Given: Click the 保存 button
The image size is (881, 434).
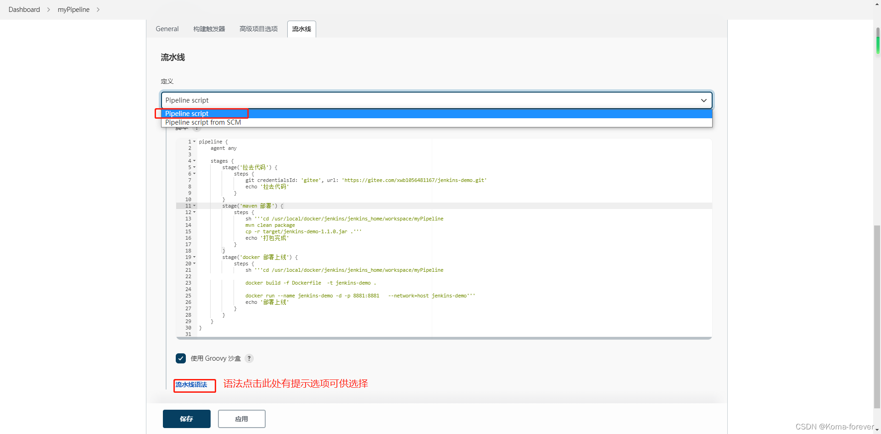Looking at the screenshot, I should point(187,419).
